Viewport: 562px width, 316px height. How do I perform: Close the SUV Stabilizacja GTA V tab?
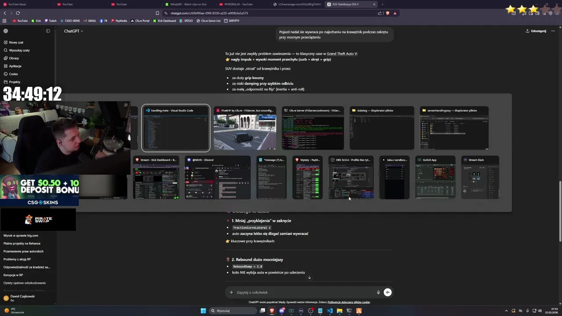point(375,4)
